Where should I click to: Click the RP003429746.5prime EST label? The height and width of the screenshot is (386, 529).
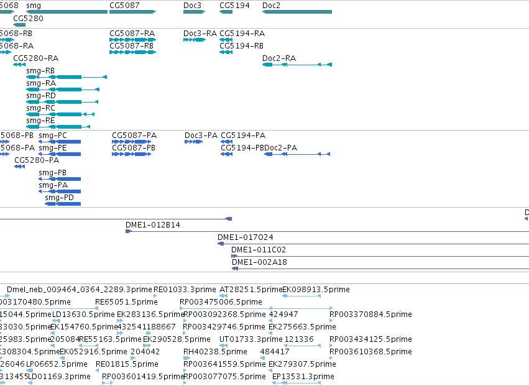pos(224,326)
